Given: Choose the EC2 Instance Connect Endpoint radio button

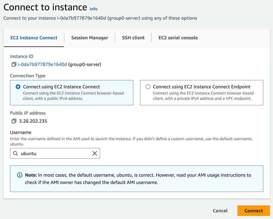Looking at the screenshot, I should click(148, 87).
